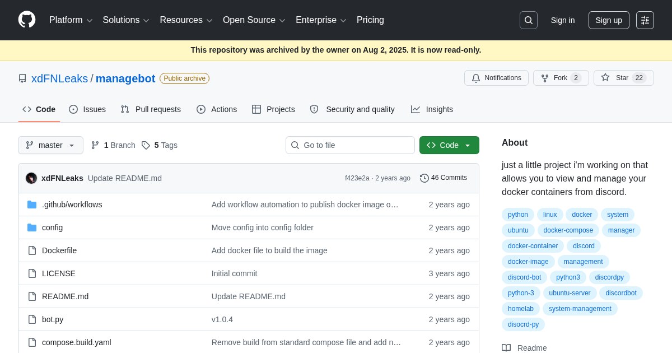Open commit hash f423e2a
The height and width of the screenshot is (353, 672).
[x=357, y=178]
